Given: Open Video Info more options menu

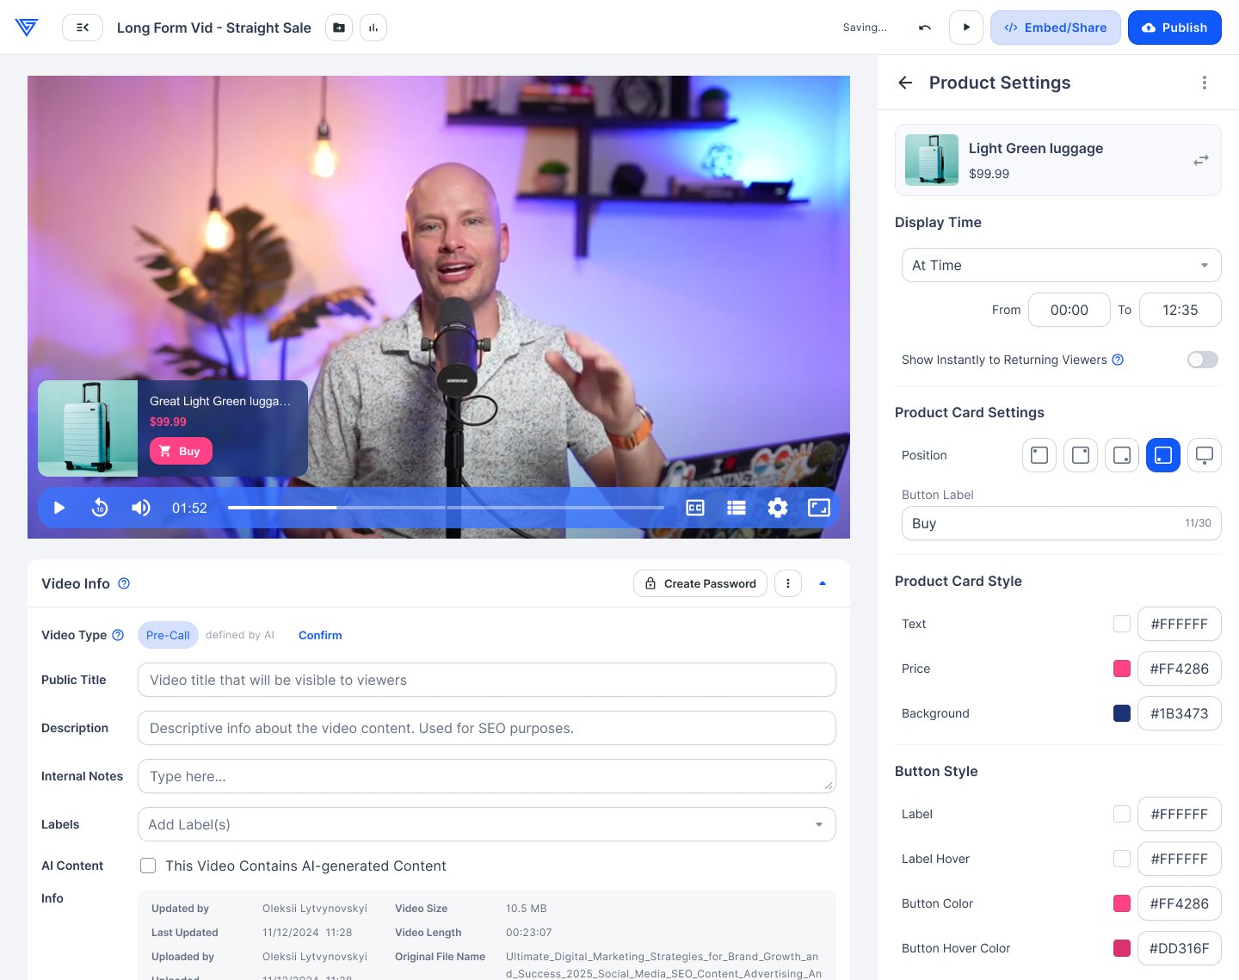Looking at the screenshot, I should click(788, 583).
